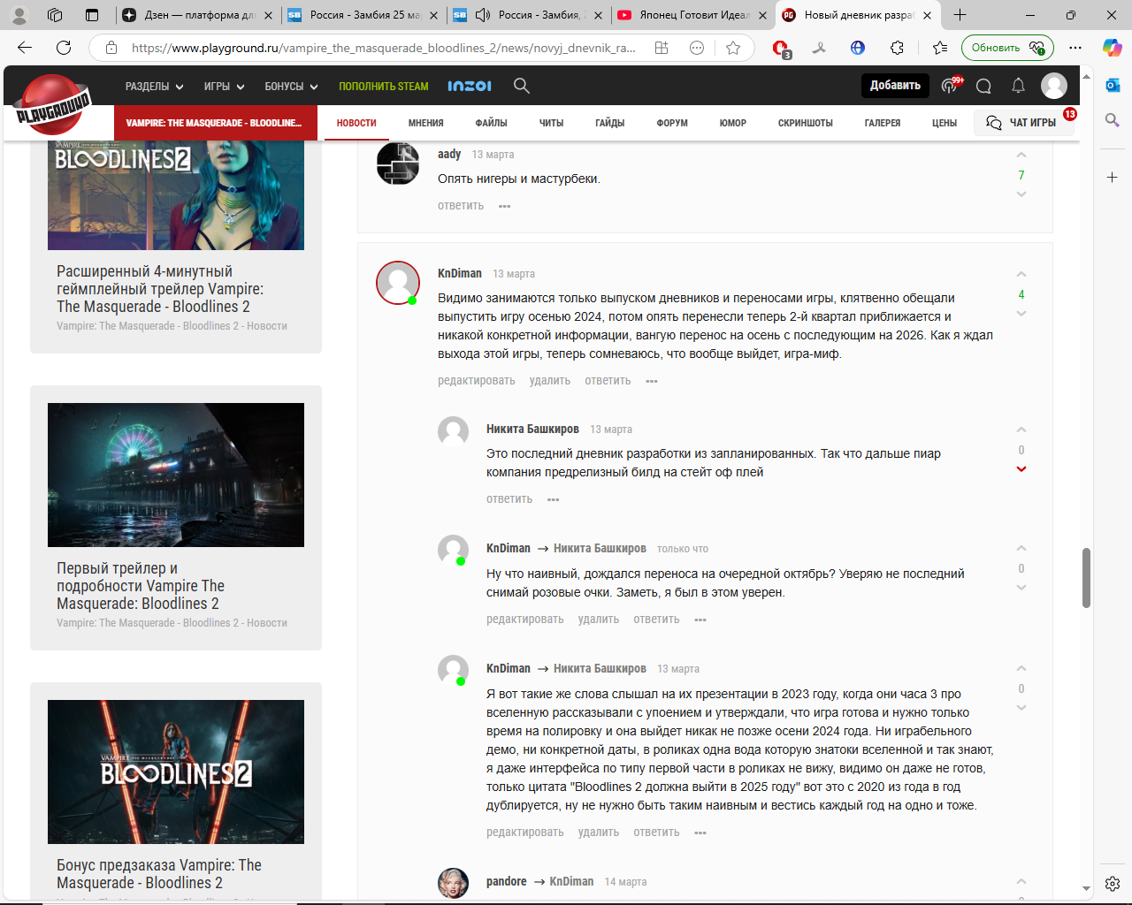Switch to the ФАЙЛЫ tab
Screen dimensions: 1132x905
pos(491,123)
